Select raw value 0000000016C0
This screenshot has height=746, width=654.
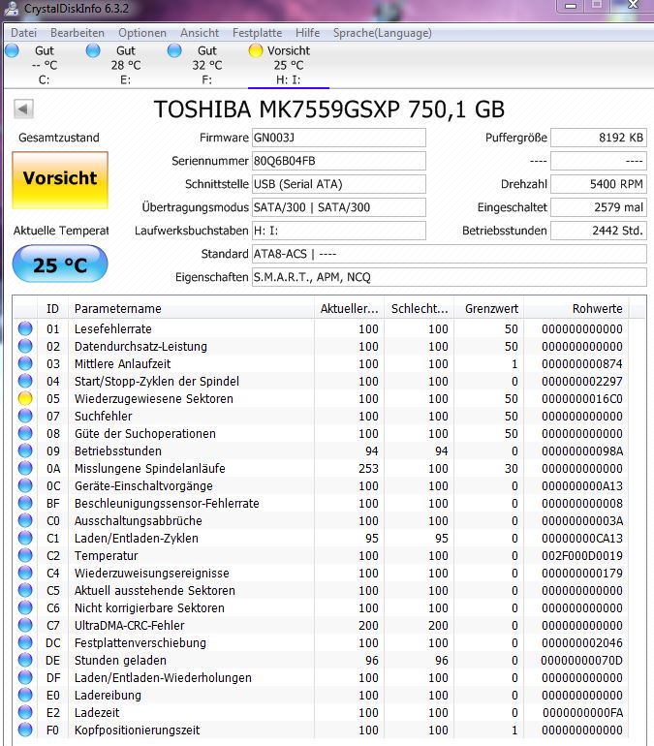[x=581, y=399]
